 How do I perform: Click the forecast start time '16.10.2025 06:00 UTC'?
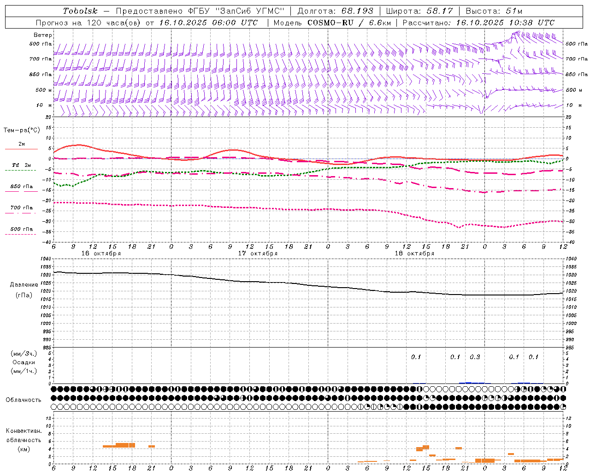pos(208,23)
